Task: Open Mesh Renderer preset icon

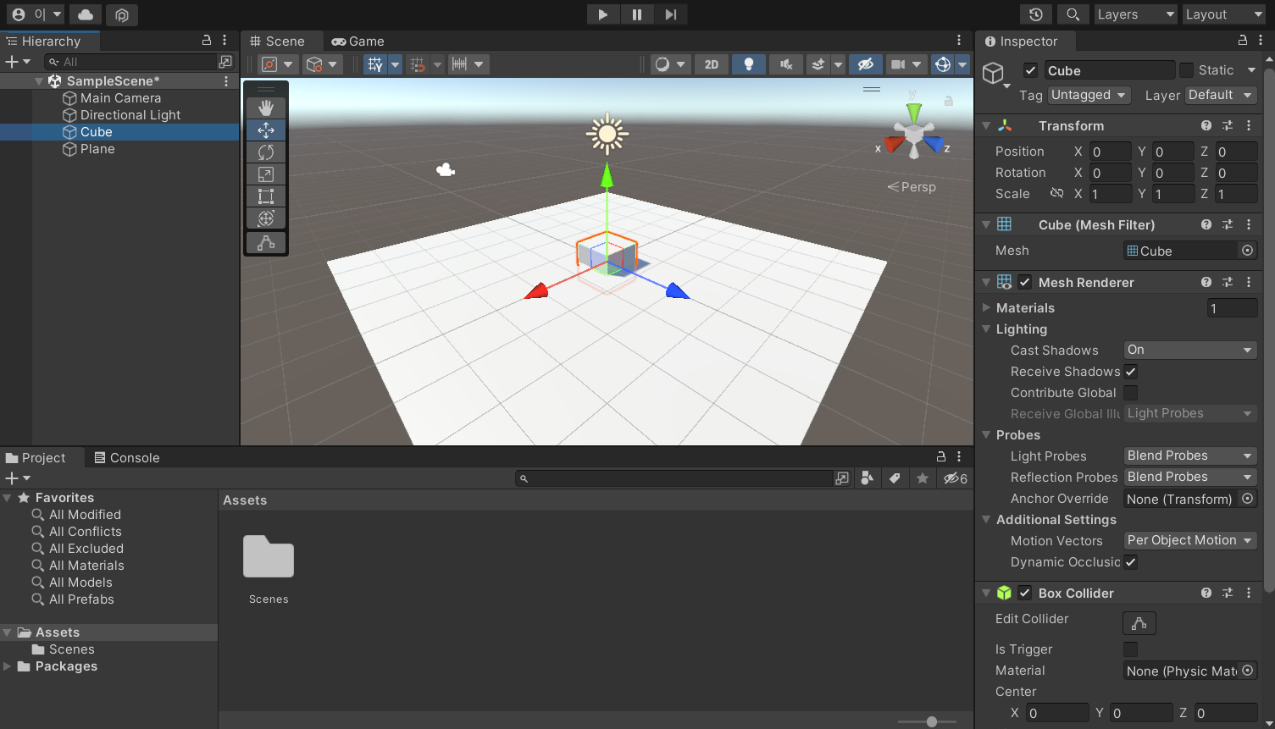Action: click(x=1228, y=282)
